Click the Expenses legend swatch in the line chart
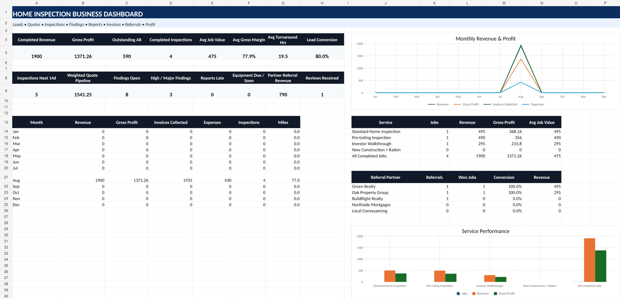The width and height of the screenshot is (620, 299). click(x=525, y=104)
